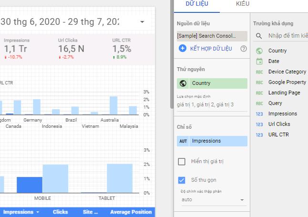
Task: Open the help icon next to KẾT HỢP DỮ LIỆU
Action: [244, 49]
